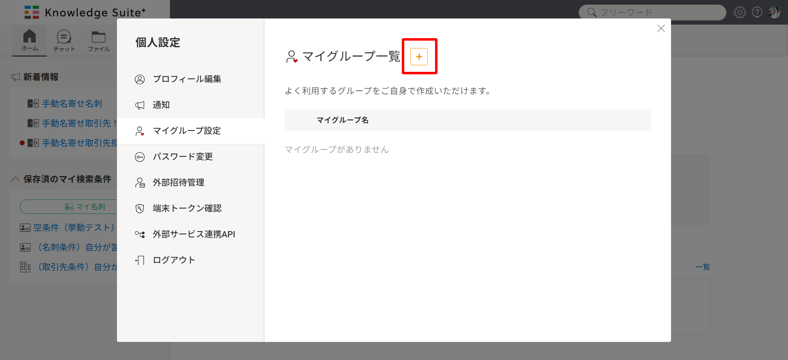Open 手動名寄せ名刺 link
Viewport: 788px width, 360px height.
click(x=72, y=104)
